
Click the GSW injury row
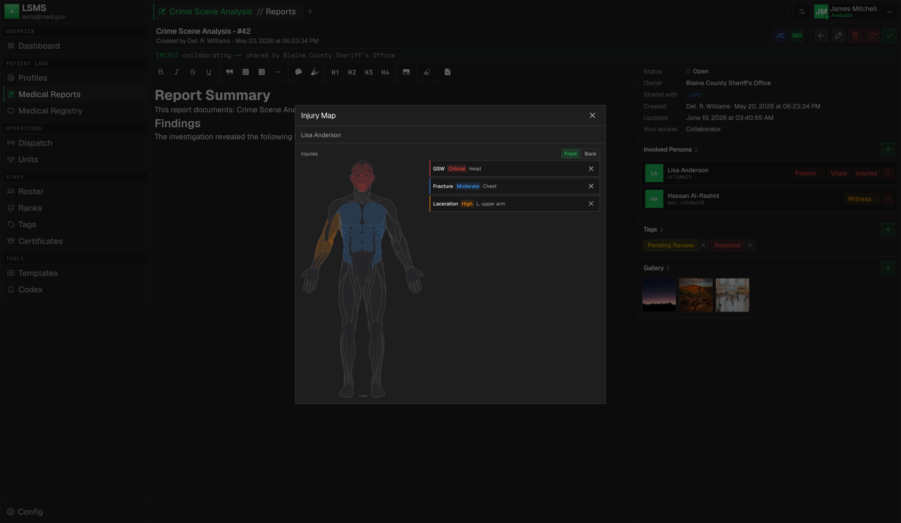pos(514,169)
